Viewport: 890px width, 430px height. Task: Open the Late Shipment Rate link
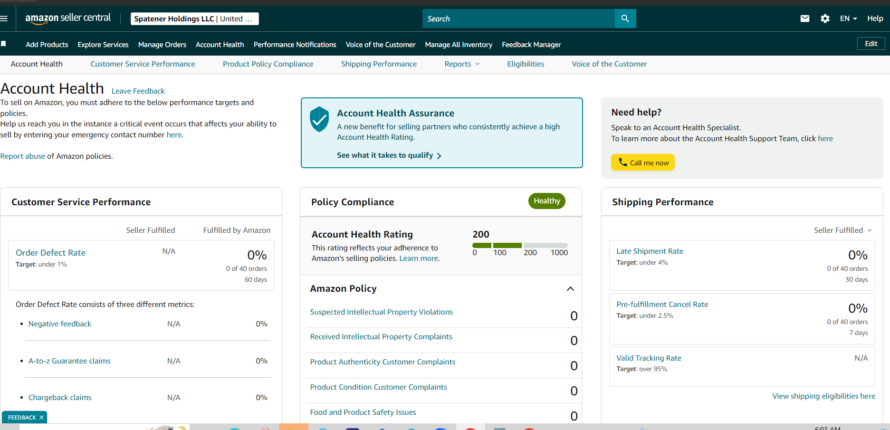point(650,251)
